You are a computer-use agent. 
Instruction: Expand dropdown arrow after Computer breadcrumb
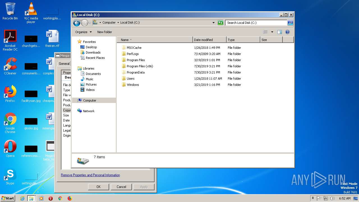point(118,22)
